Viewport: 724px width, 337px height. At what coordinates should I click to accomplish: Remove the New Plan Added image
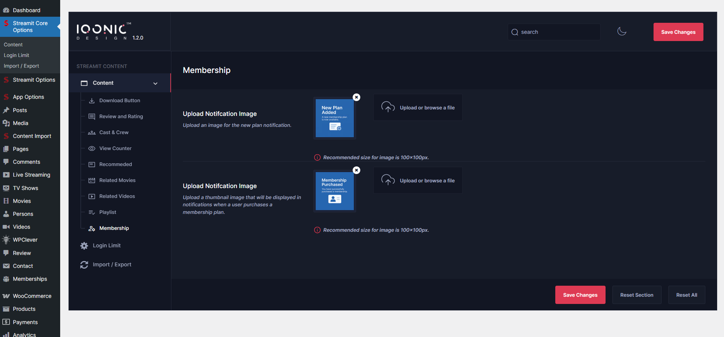pos(356,97)
